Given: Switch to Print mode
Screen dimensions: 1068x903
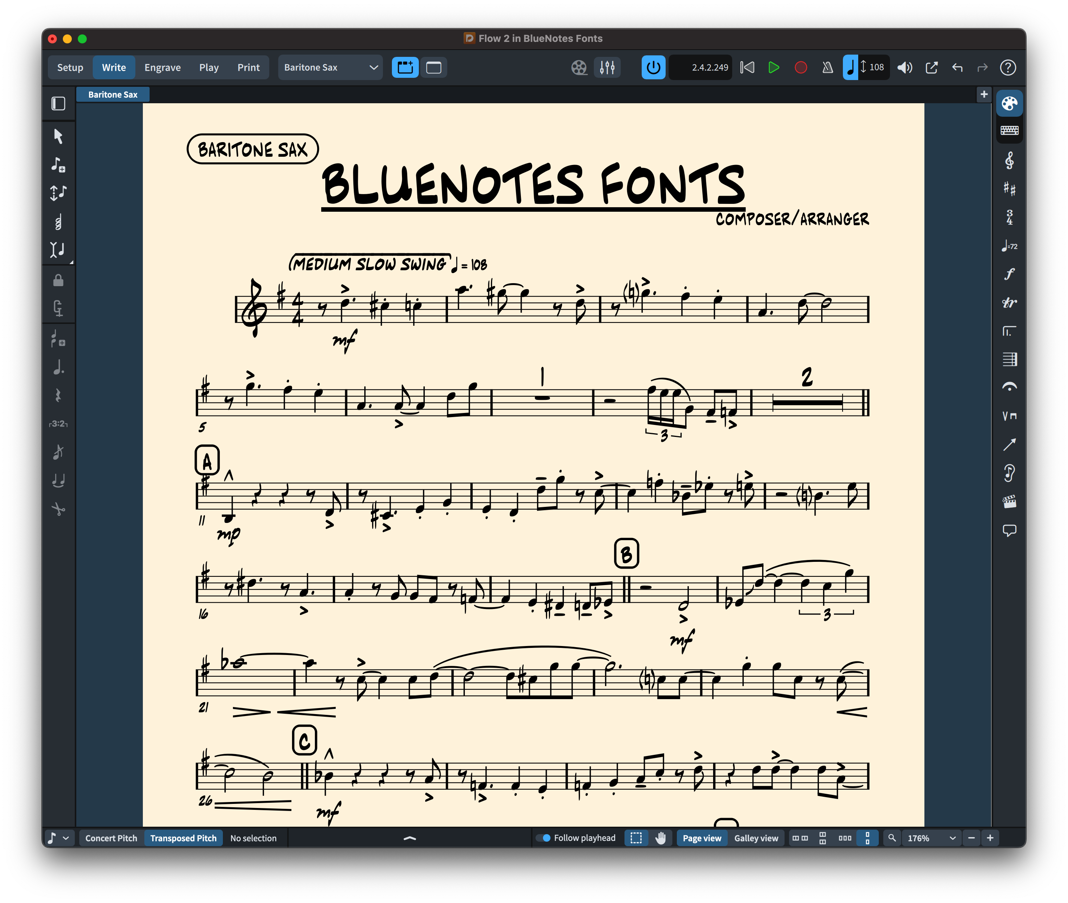Looking at the screenshot, I should 248,68.
